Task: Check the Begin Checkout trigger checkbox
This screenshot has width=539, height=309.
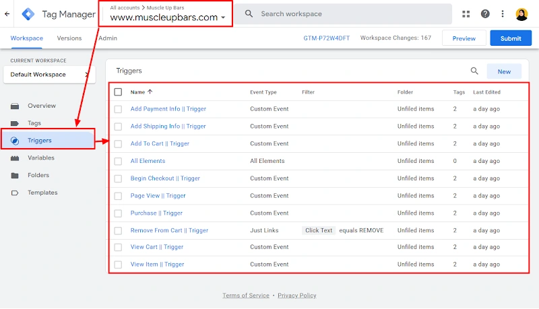Action: point(118,178)
